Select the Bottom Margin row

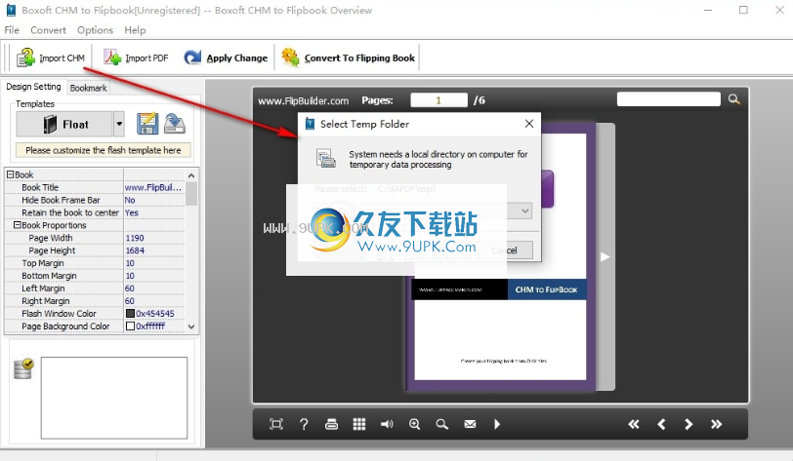(x=95, y=276)
